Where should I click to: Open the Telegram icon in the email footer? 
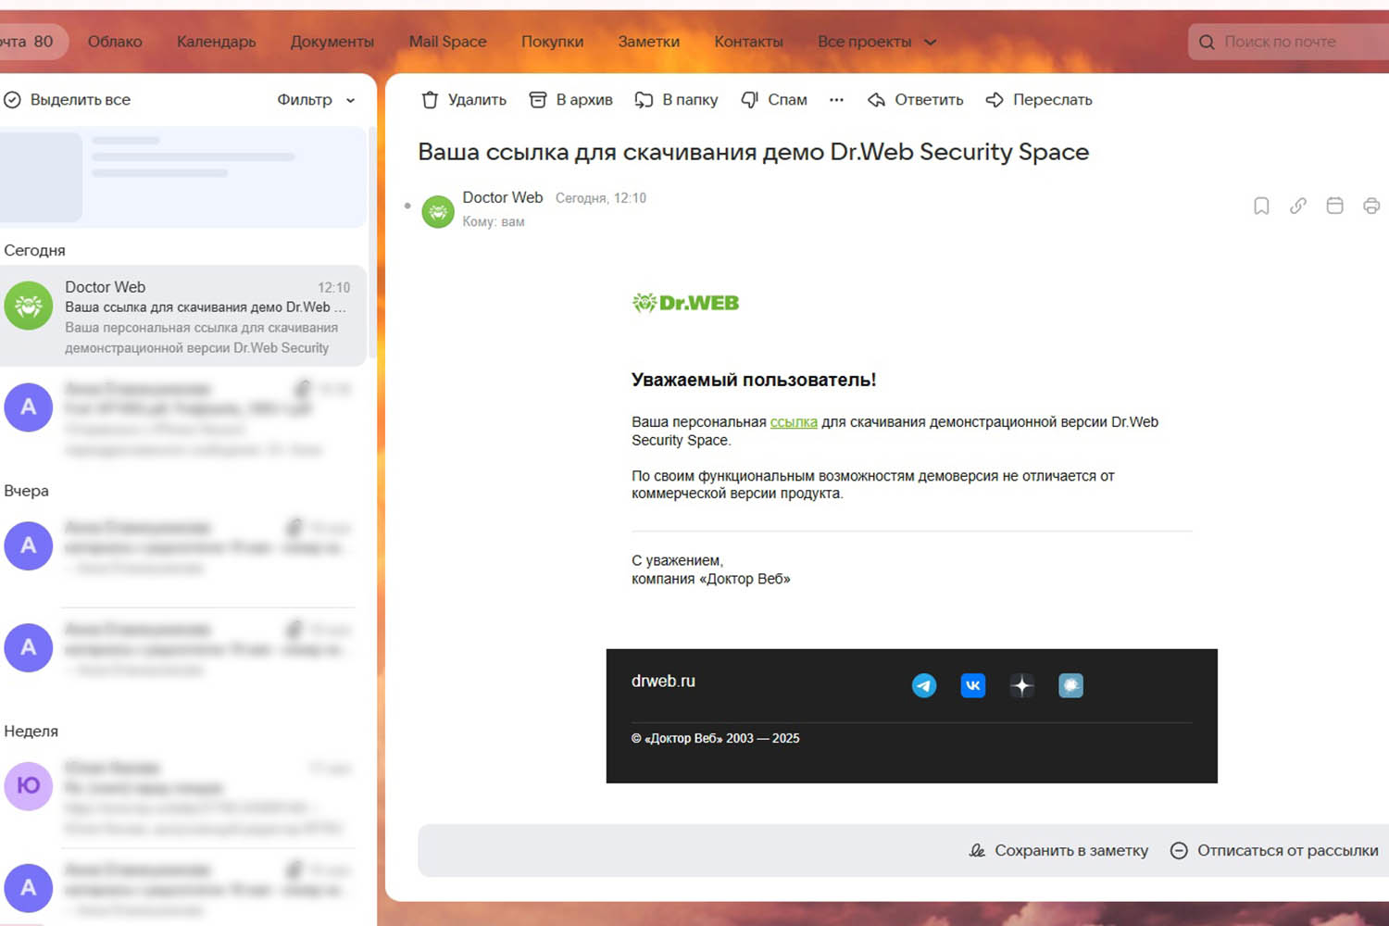click(x=924, y=685)
